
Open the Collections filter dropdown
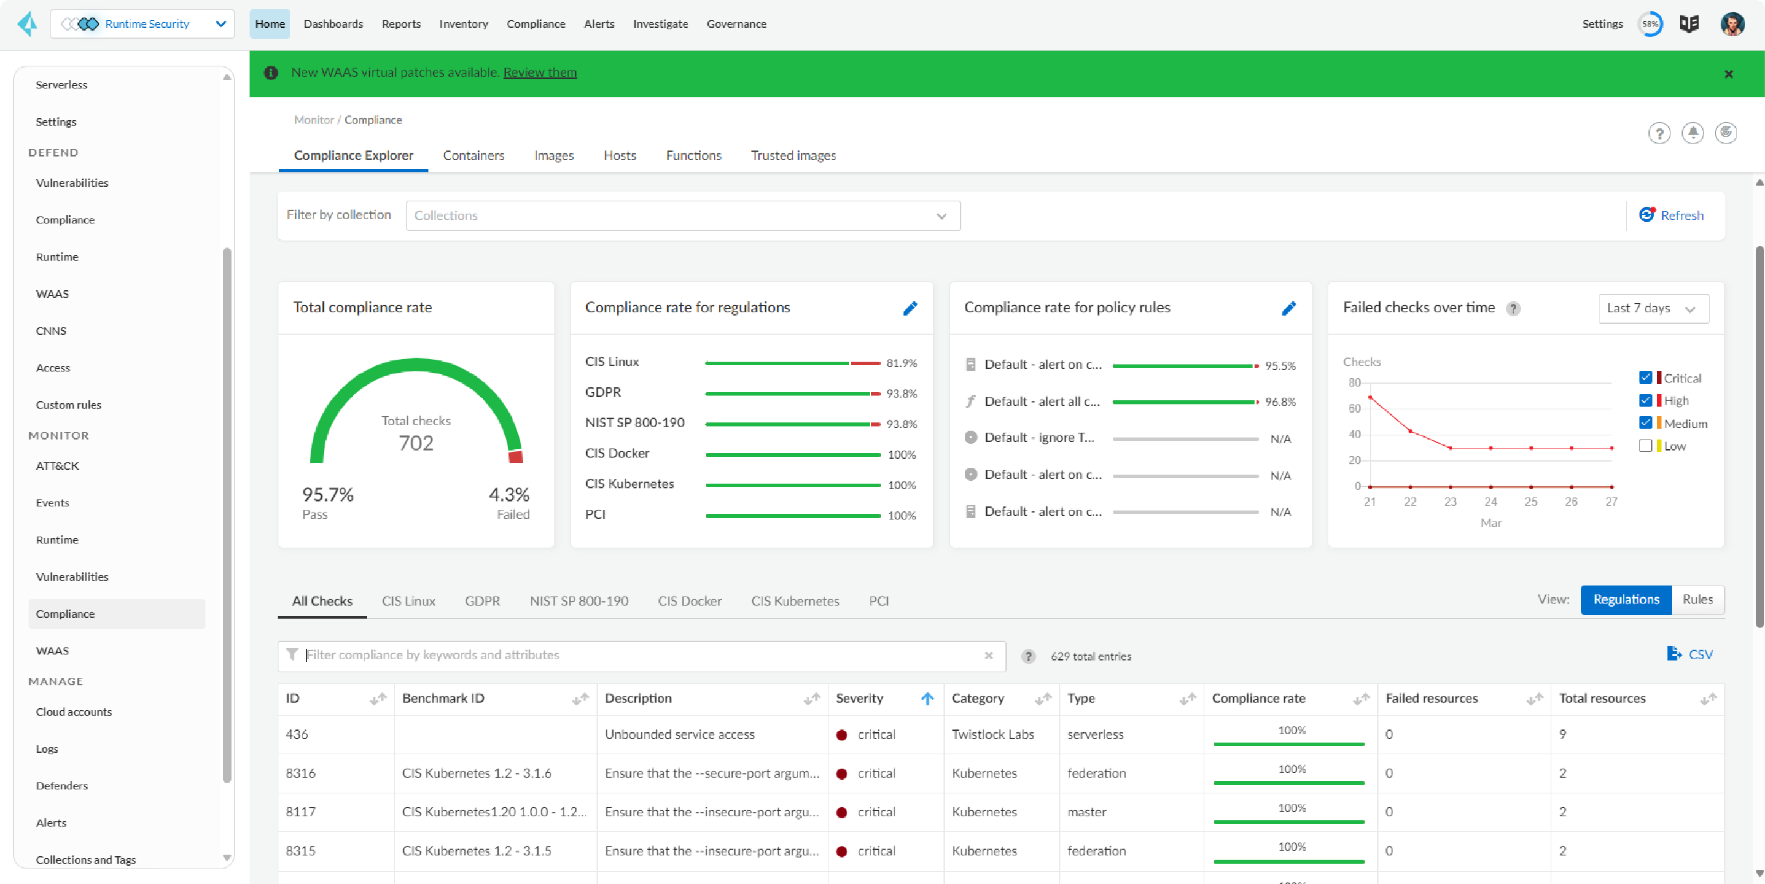click(x=682, y=215)
